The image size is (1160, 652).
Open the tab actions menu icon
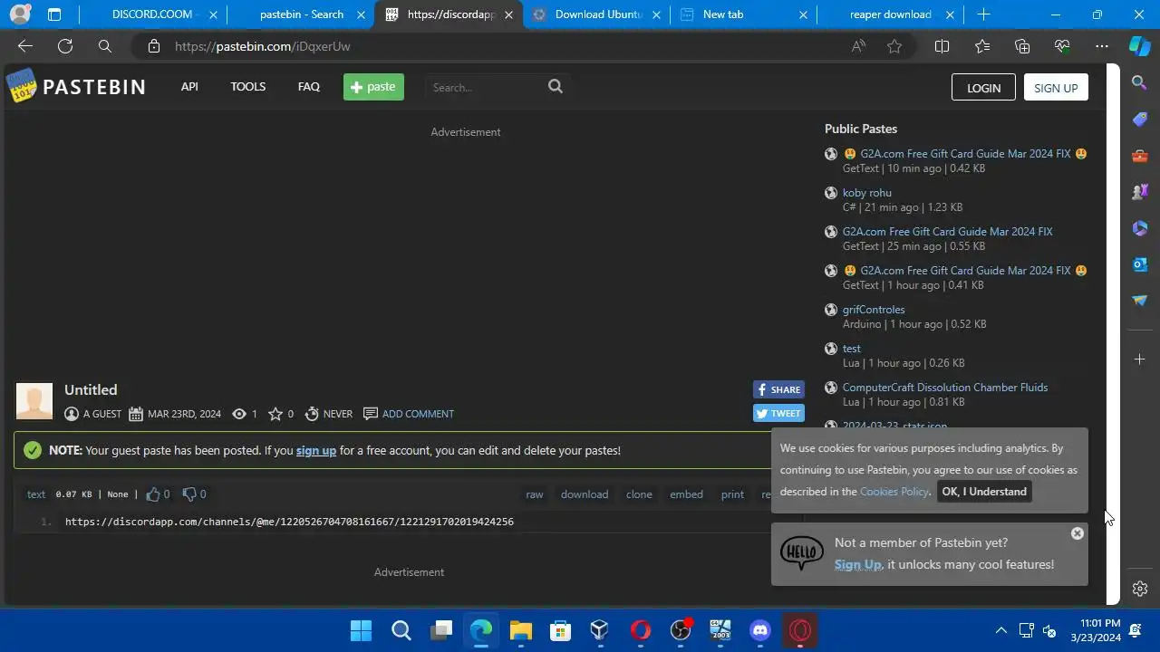(54, 14)
